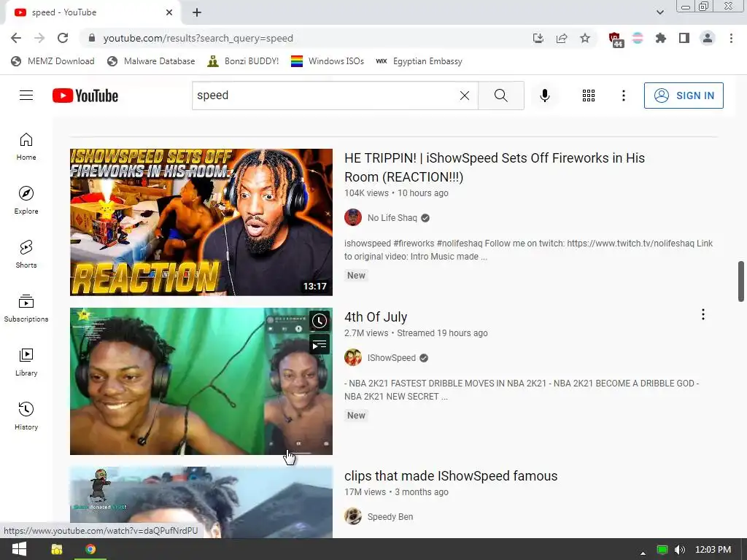Open the 4th Of July title
The image size is (747, 560).
click(376, 316)
